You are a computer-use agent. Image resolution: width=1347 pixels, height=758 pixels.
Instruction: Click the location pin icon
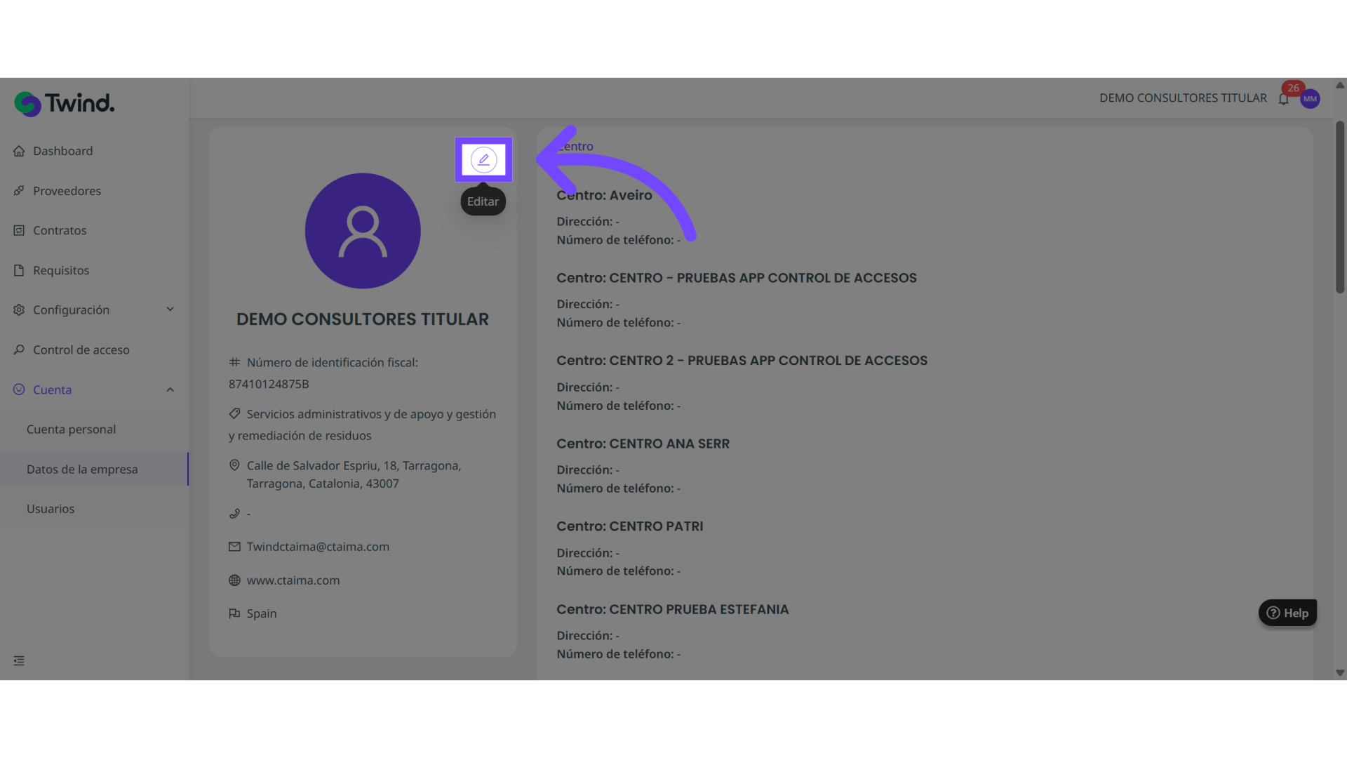pyautogui.click(x=234, y=465)
